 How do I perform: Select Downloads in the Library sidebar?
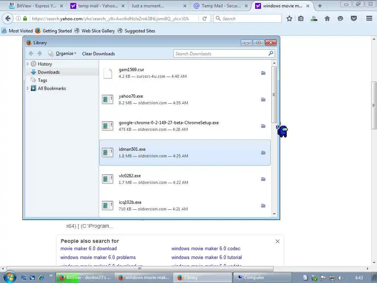(x=49, y=72)
